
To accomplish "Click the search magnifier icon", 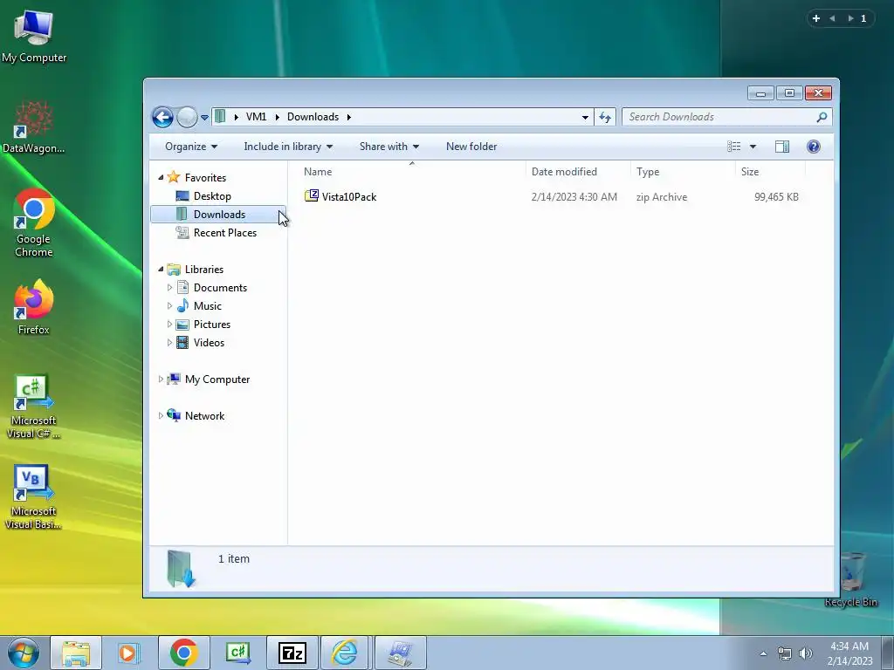I will (822, 117).
